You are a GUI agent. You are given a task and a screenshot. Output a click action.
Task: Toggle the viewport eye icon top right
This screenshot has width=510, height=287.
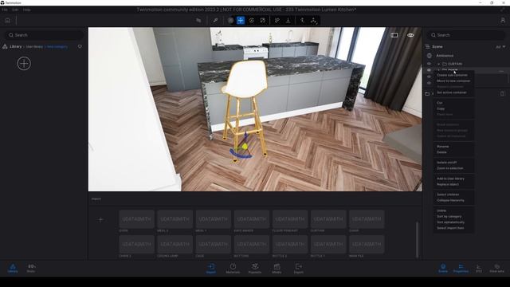point(410,35)
